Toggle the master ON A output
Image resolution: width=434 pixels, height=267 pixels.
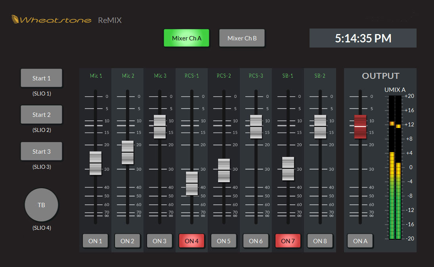coord(360,241)
